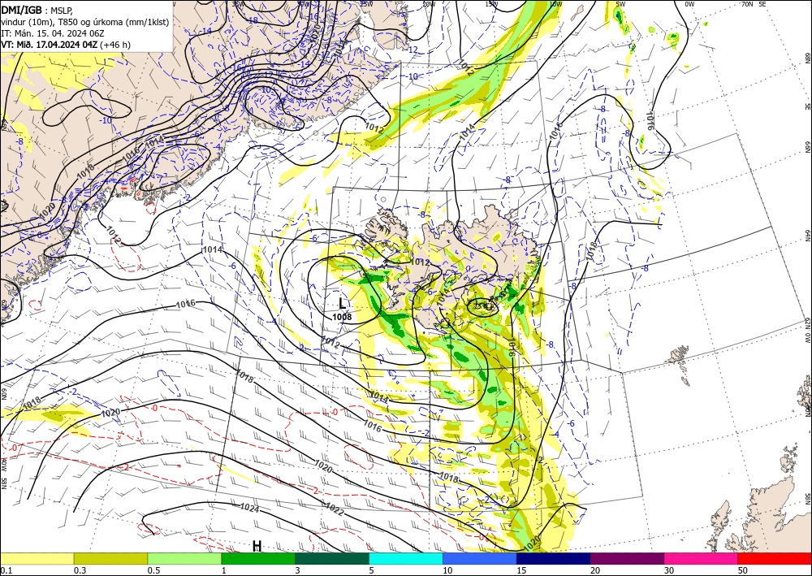Click the '20' legend scale value
Screen dimensions: 812x576
pyautogui.click(x=595, y=570)
